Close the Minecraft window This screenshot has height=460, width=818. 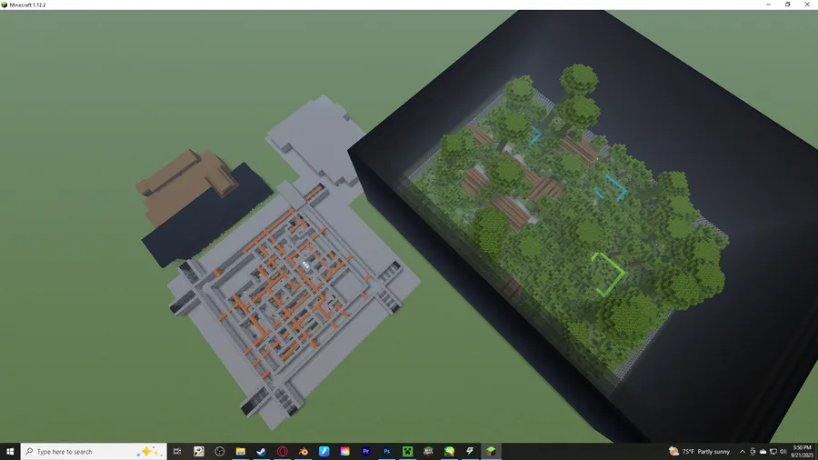(x=807, y=5)
